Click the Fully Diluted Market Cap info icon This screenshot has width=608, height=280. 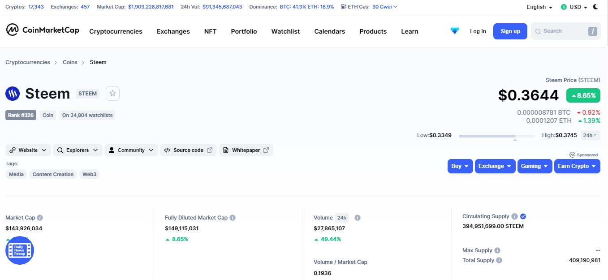pyautogui.click(x=233, y=218)
